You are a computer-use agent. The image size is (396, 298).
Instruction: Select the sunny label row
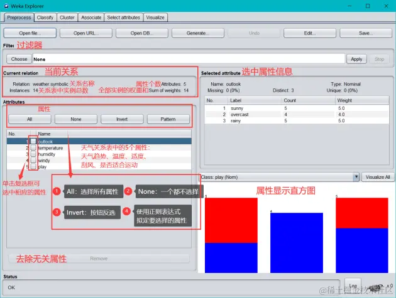click(297, 108)
